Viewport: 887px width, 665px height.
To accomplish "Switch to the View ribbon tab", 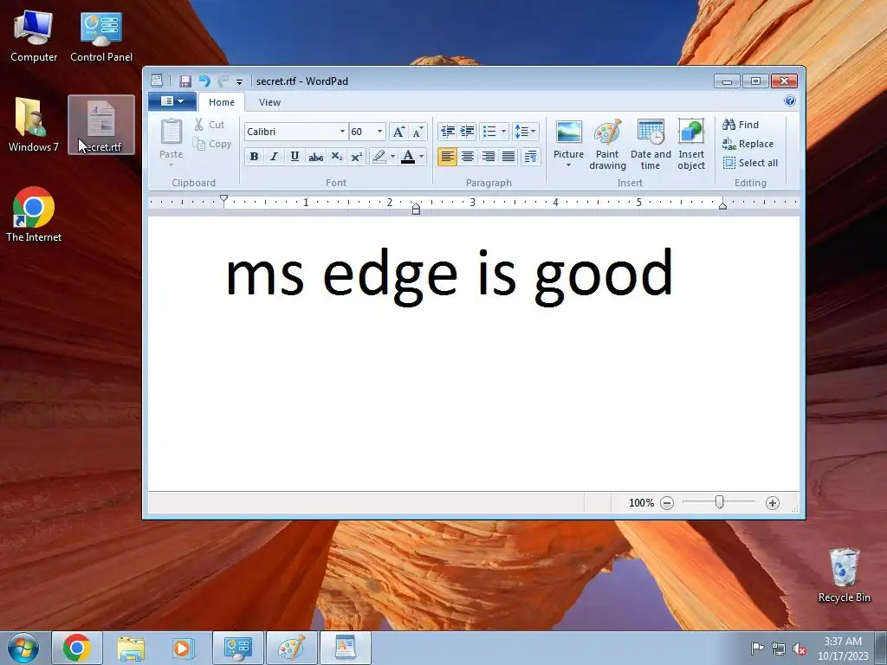I will tap(270, 102).
